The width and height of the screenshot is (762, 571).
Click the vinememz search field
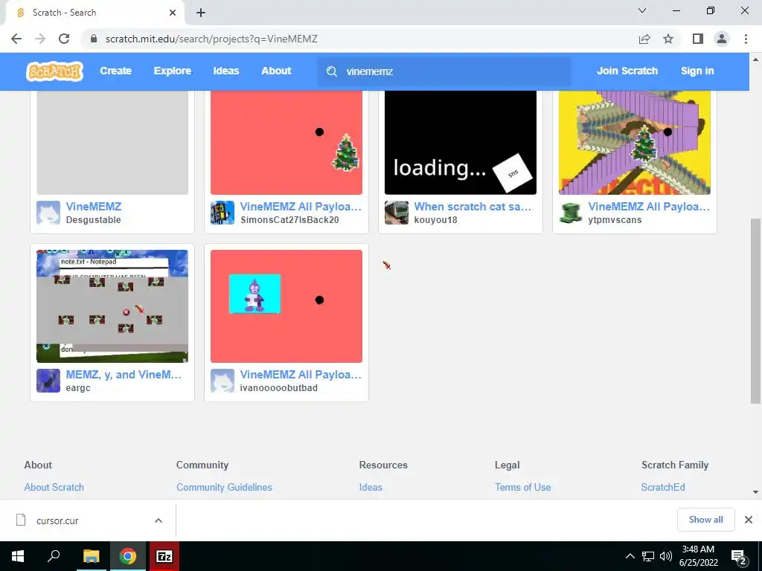point(445,71)
